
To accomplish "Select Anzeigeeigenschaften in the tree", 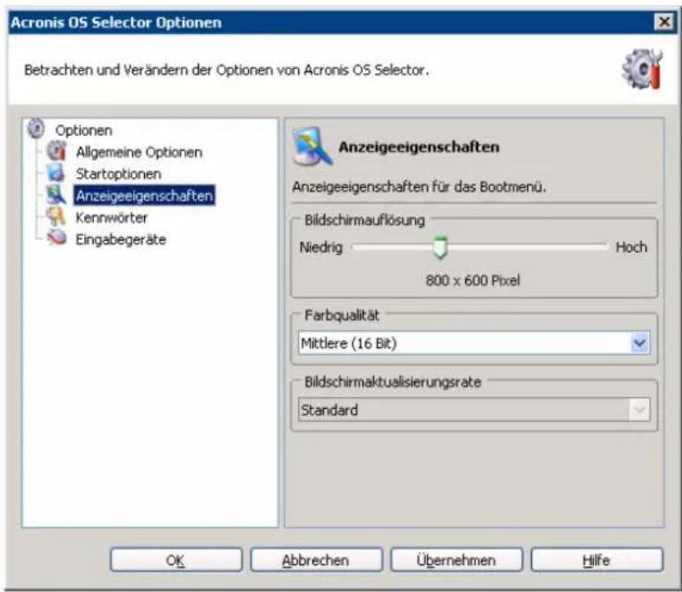I will (x=144, y=196).
